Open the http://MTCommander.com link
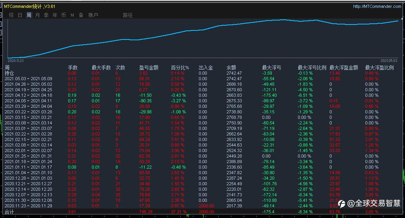The height and width of the screenshot is (218, 405). [x=377, y=6]
